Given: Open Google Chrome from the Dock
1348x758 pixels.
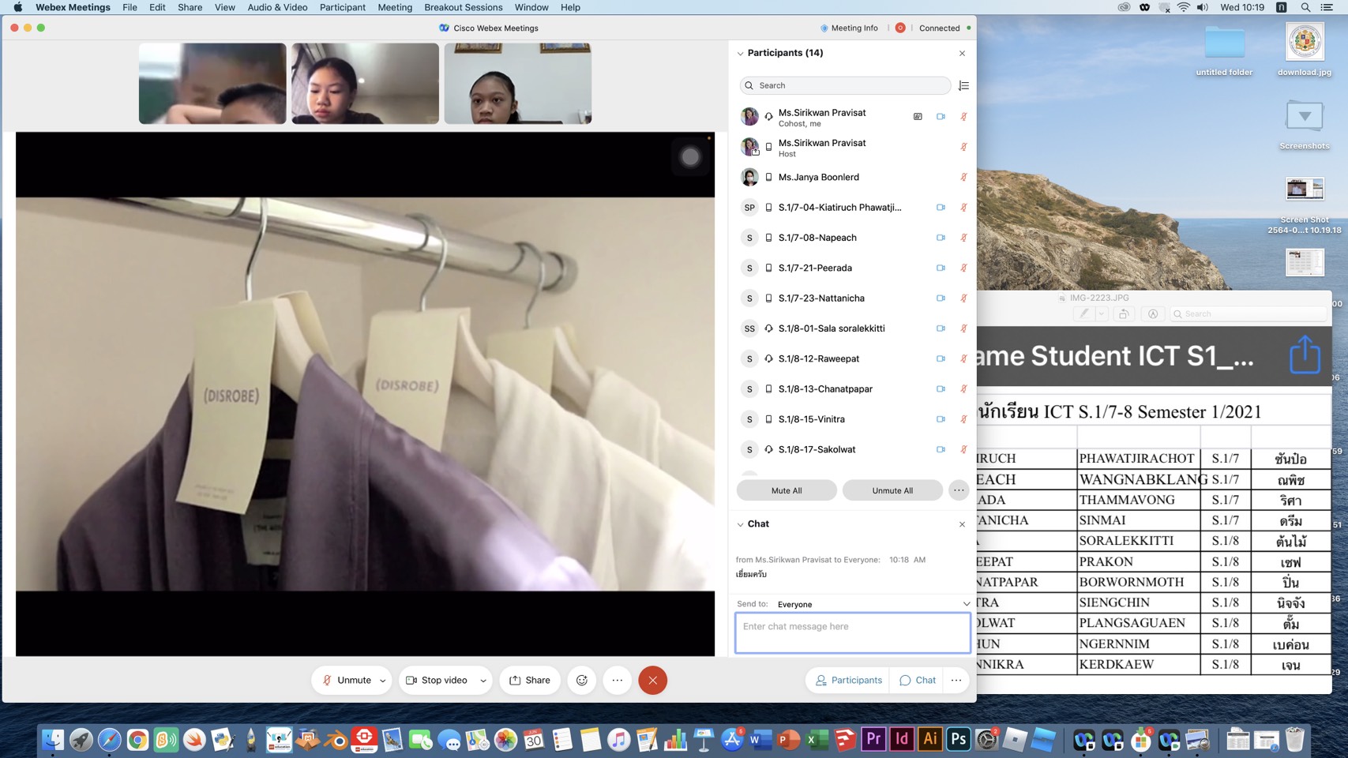Looking at the screenshot, I should pos(137,739).
